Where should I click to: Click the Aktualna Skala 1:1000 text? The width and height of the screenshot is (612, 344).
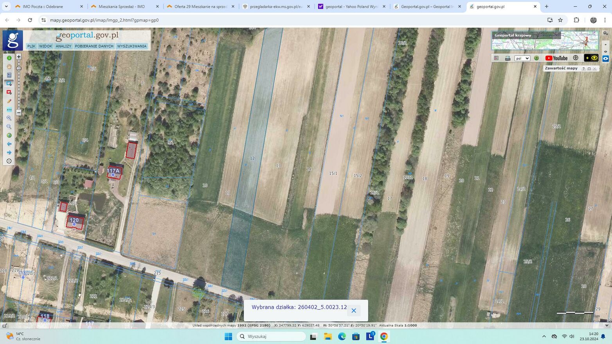[398, 325]
